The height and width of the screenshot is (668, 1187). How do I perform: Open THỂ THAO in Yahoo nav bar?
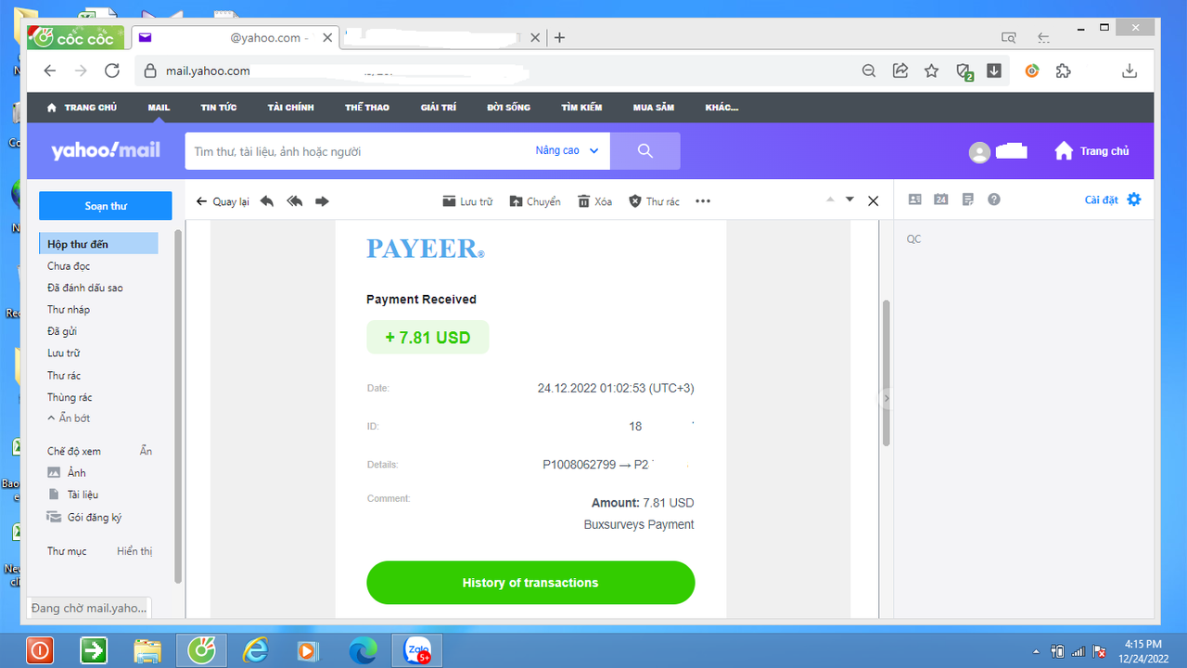pos(367,108)
